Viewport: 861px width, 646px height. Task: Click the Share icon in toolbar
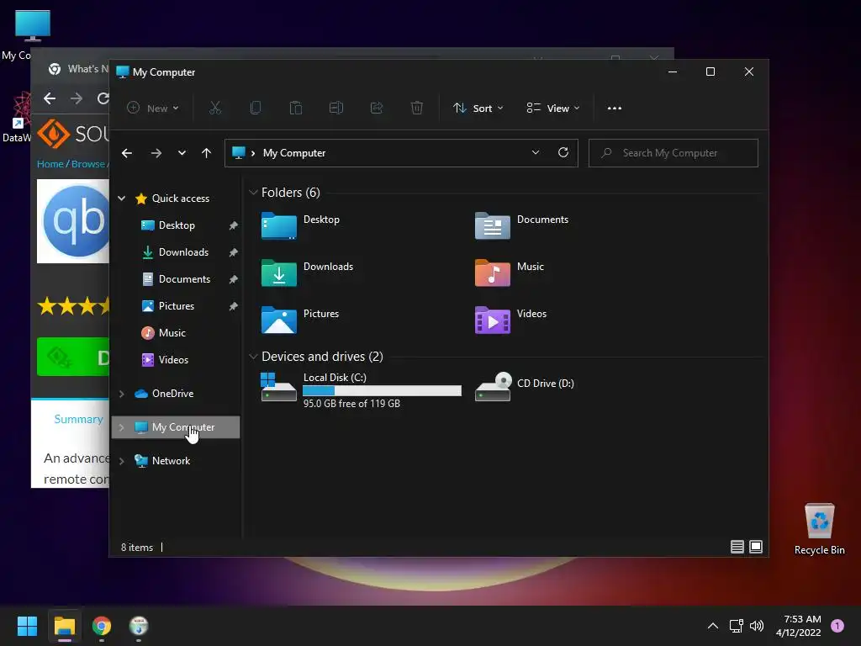tap(377, 109)
